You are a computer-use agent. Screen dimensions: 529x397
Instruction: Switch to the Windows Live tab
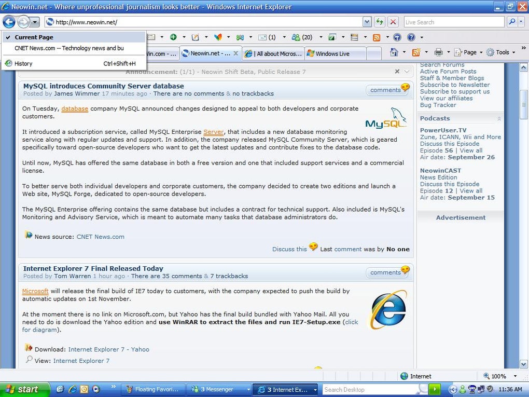(335, 53)
